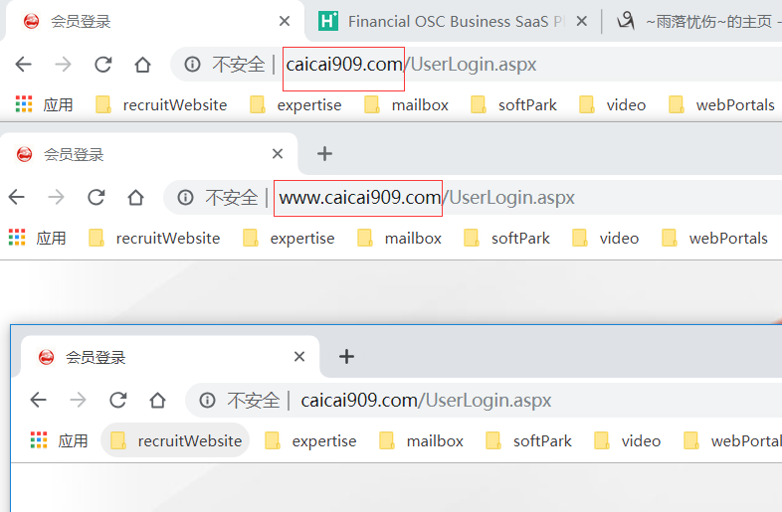Image resolution: width=782 pixels, height=512 pixels.
Task: Close the 会员登录 tab in the top window
Action: coord(285,21)
